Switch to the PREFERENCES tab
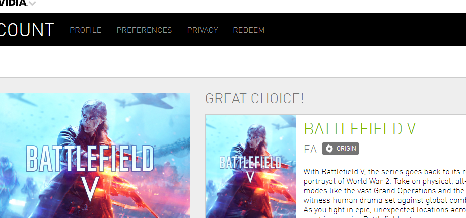The height and width of the screenshot is (218, 466). coord(144,30)
